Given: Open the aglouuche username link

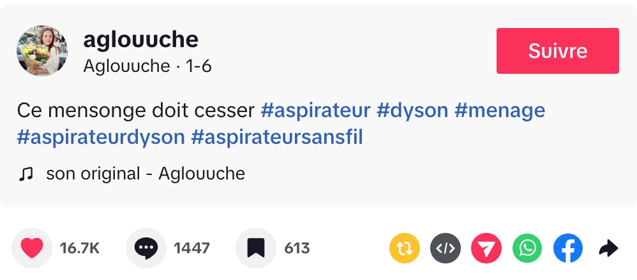Looking at the screenshot, I should [x=140, y=39].
